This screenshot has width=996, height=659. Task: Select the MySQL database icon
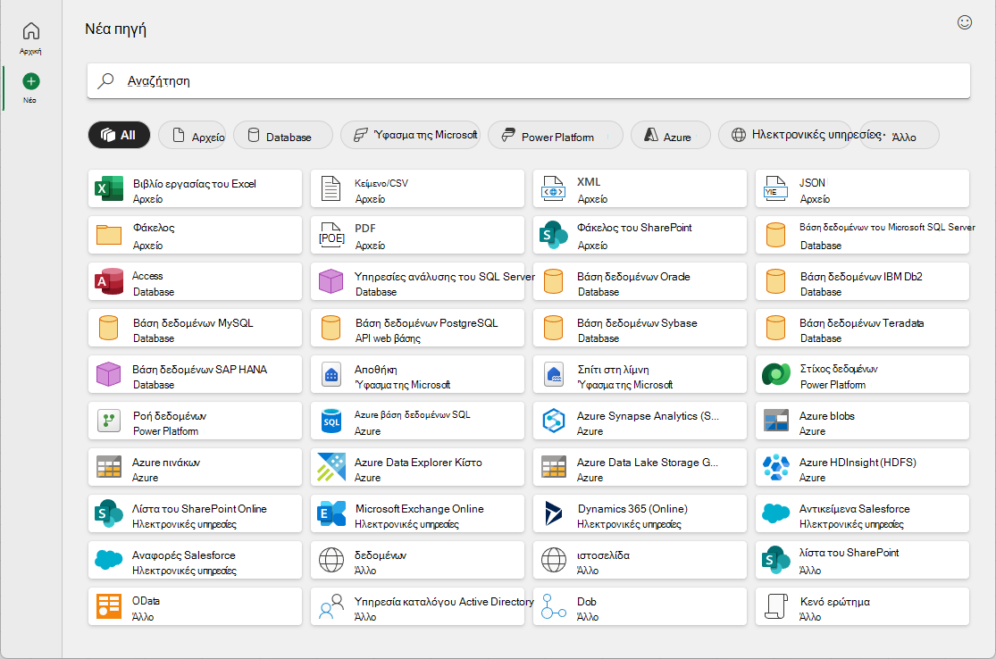pos(109,328)
